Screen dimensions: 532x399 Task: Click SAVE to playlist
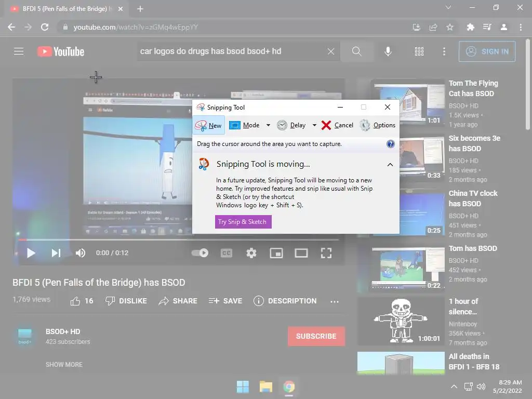(x=225, y=301)
